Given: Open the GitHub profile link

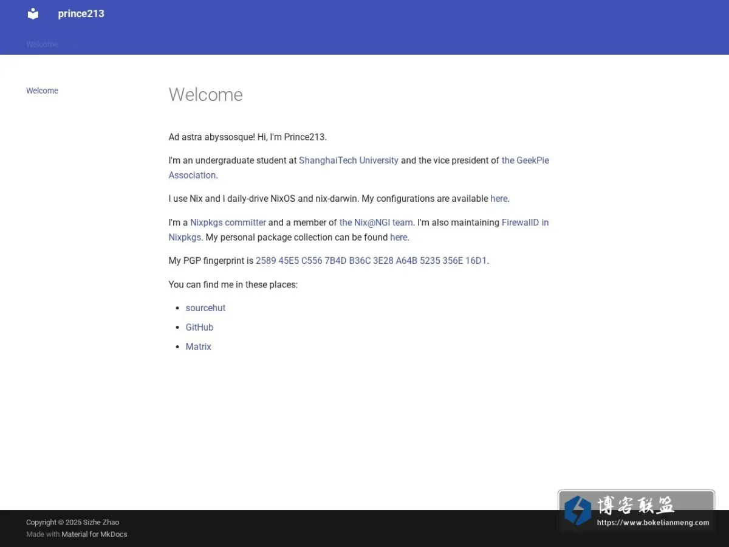Looking at the screenshot, I should click(199, 328).
